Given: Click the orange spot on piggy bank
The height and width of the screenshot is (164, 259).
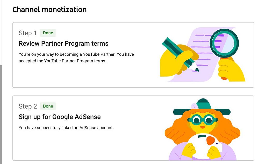Looking at the screenshot, I should click(211, 141).
